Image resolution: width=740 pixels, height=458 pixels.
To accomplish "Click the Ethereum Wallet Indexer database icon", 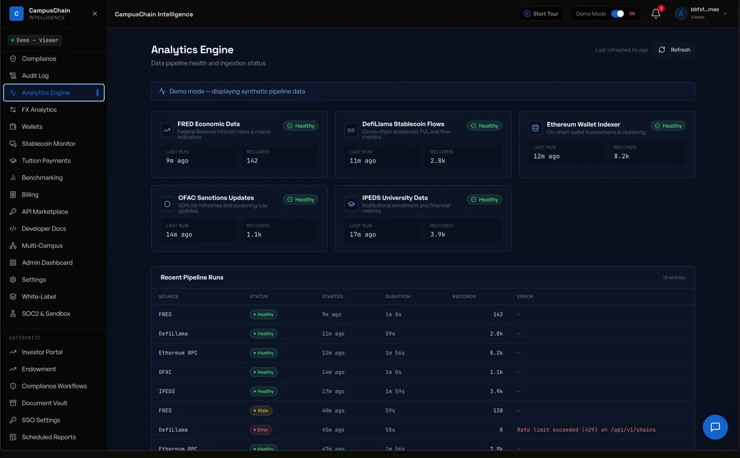I will (535, 128).
